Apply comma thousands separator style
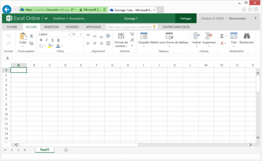The height and width of the screenshot is (161, 262). pyautogui.click(x=132, y=45)
